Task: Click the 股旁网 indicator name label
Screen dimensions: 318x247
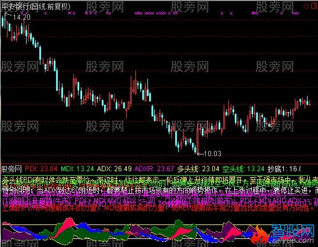Action: [x=12, y=169]
